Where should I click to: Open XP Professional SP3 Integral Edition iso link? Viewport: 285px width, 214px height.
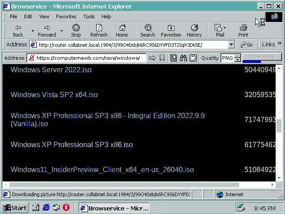[108, 119]
